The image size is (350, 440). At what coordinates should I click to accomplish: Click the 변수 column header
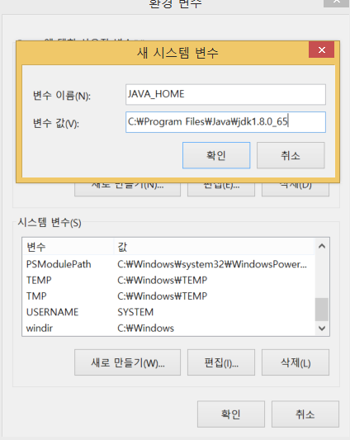tap(69, 247)
